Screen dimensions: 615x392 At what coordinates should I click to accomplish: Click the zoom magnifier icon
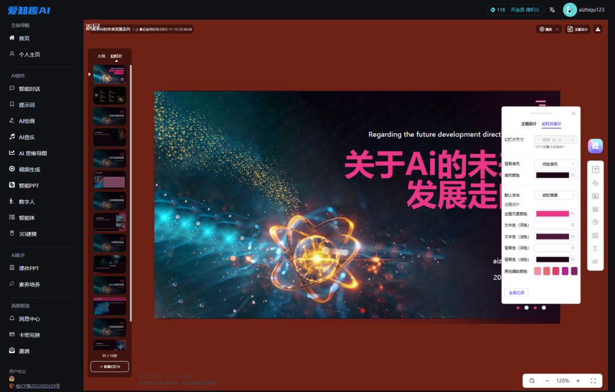532,381
